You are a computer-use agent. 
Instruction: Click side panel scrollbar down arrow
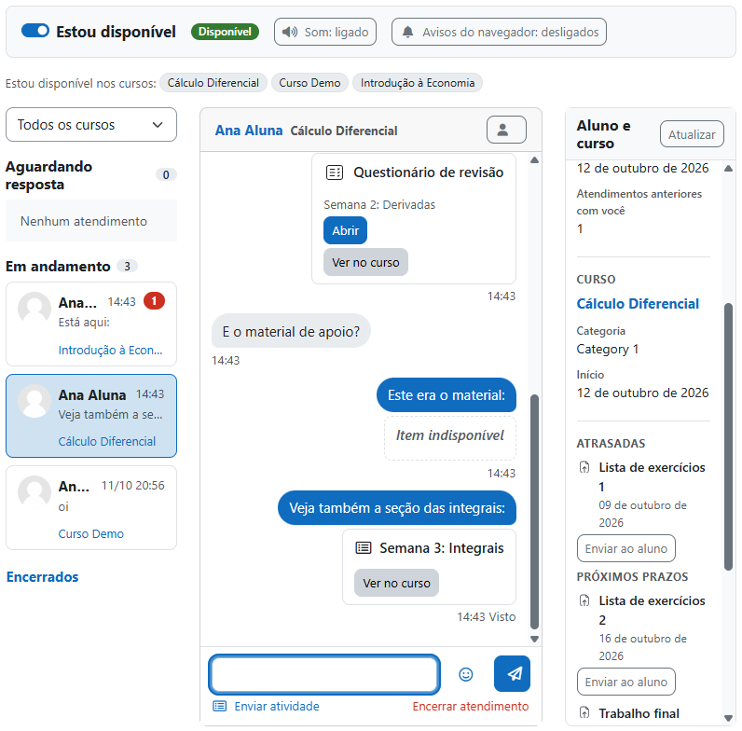click(x=729, y=718)
